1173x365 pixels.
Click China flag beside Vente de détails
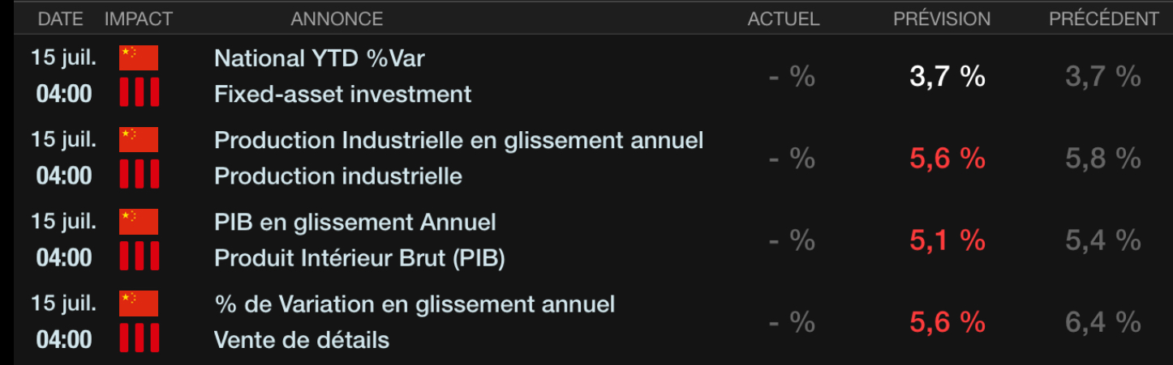click(139, 303)
